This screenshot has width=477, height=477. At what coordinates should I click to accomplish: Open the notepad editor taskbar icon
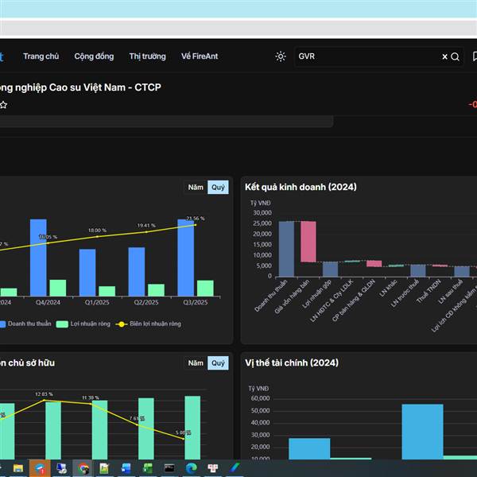coord(104,468)
